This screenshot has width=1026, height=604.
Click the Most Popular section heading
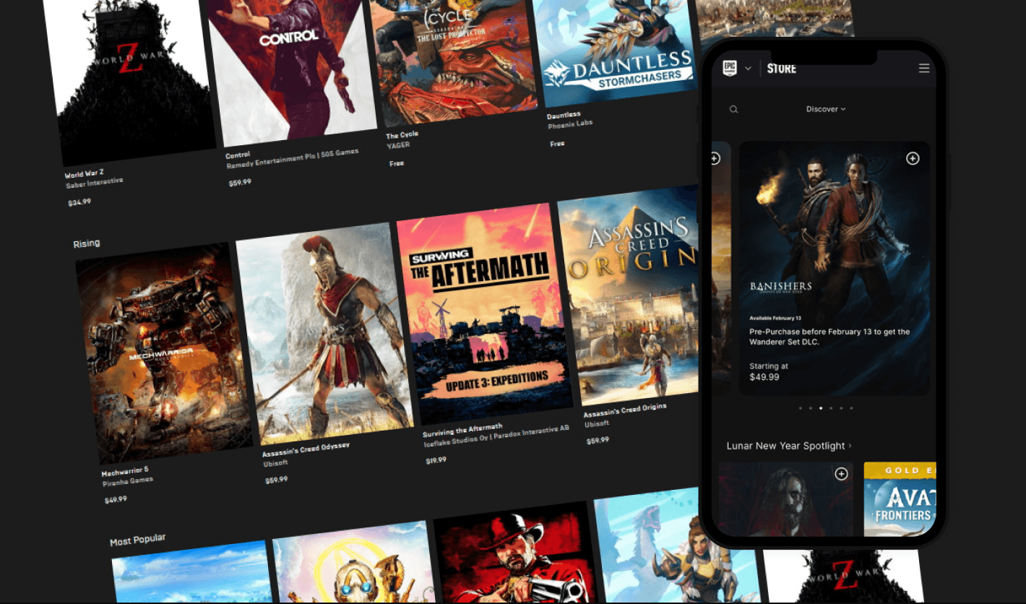[x=138, y=540]
